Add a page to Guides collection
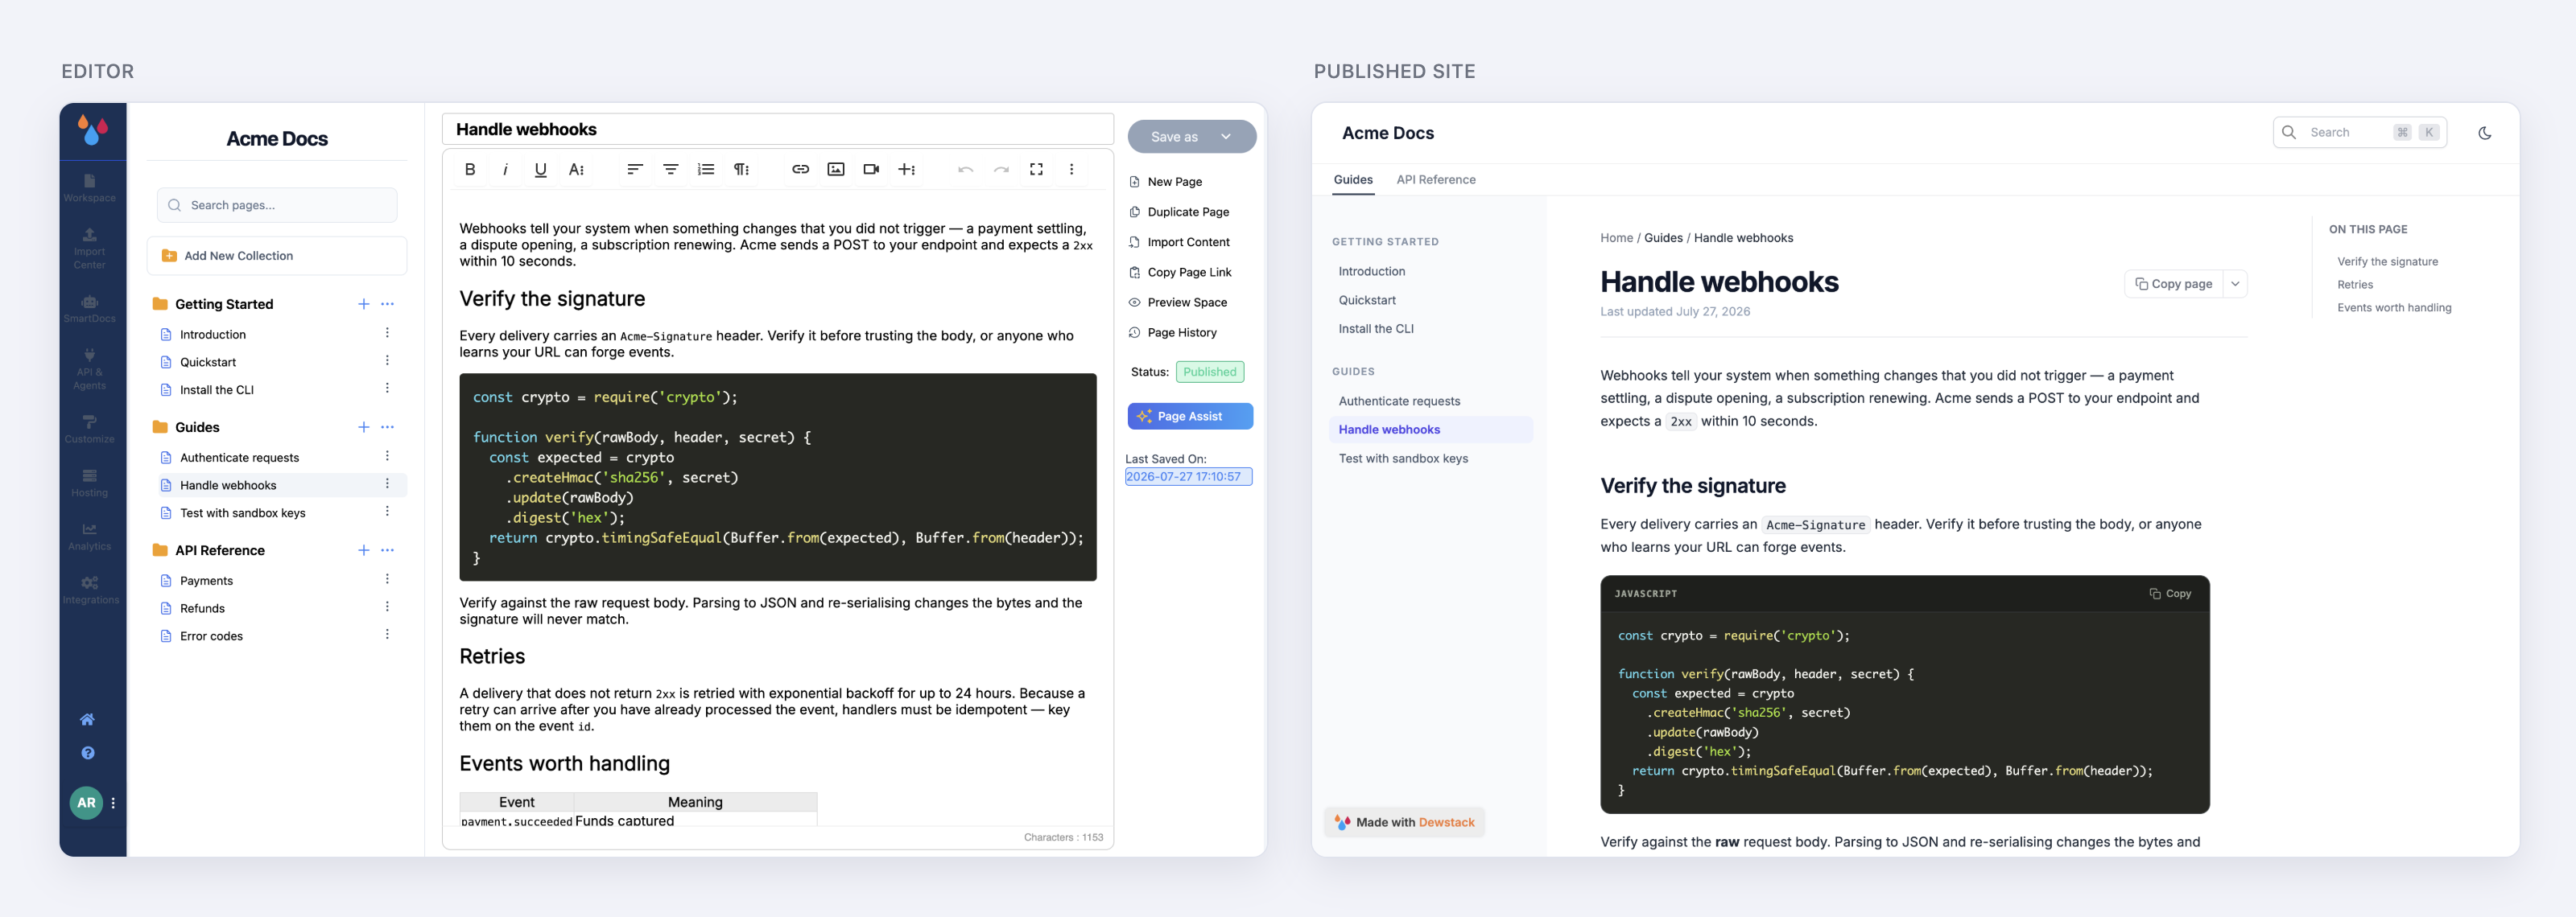The width and height of the screenshot is (2576, 917). coord(364,428)
